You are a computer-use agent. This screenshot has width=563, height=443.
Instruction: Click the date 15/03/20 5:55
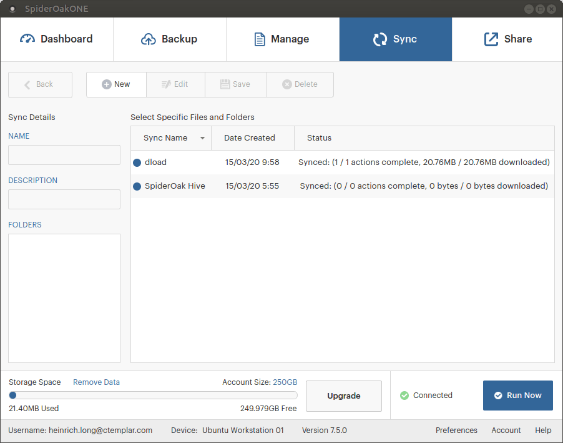point(252,186)
